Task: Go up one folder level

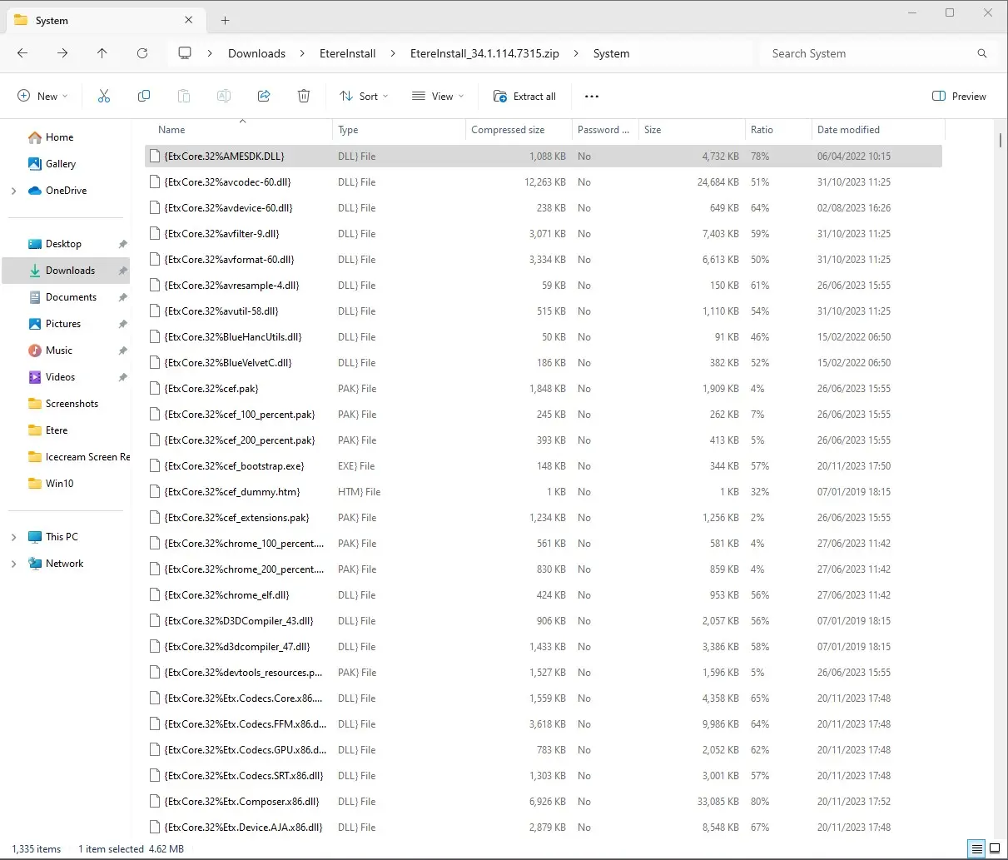Action: (102, 53)
